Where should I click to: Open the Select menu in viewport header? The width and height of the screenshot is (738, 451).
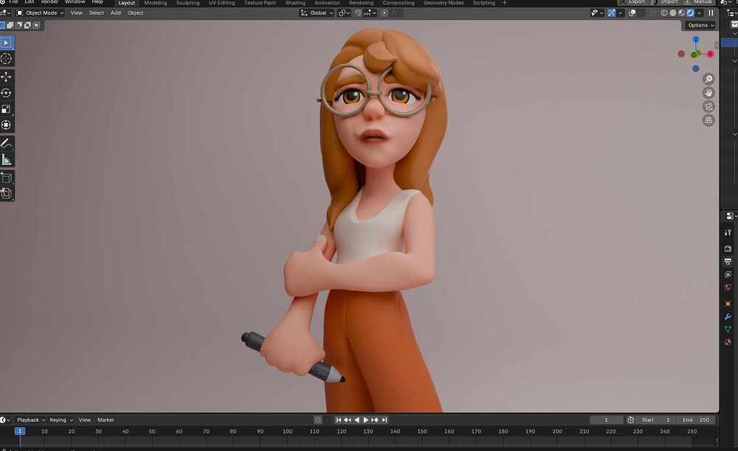(x=97, y=13)
